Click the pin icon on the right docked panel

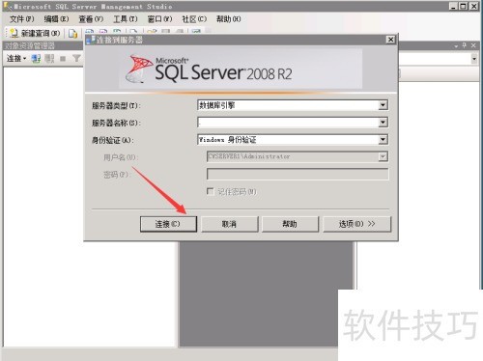(464, 45)
